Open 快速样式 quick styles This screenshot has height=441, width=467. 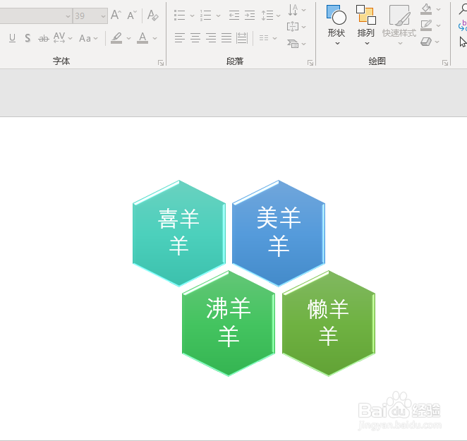pos(399,25)
